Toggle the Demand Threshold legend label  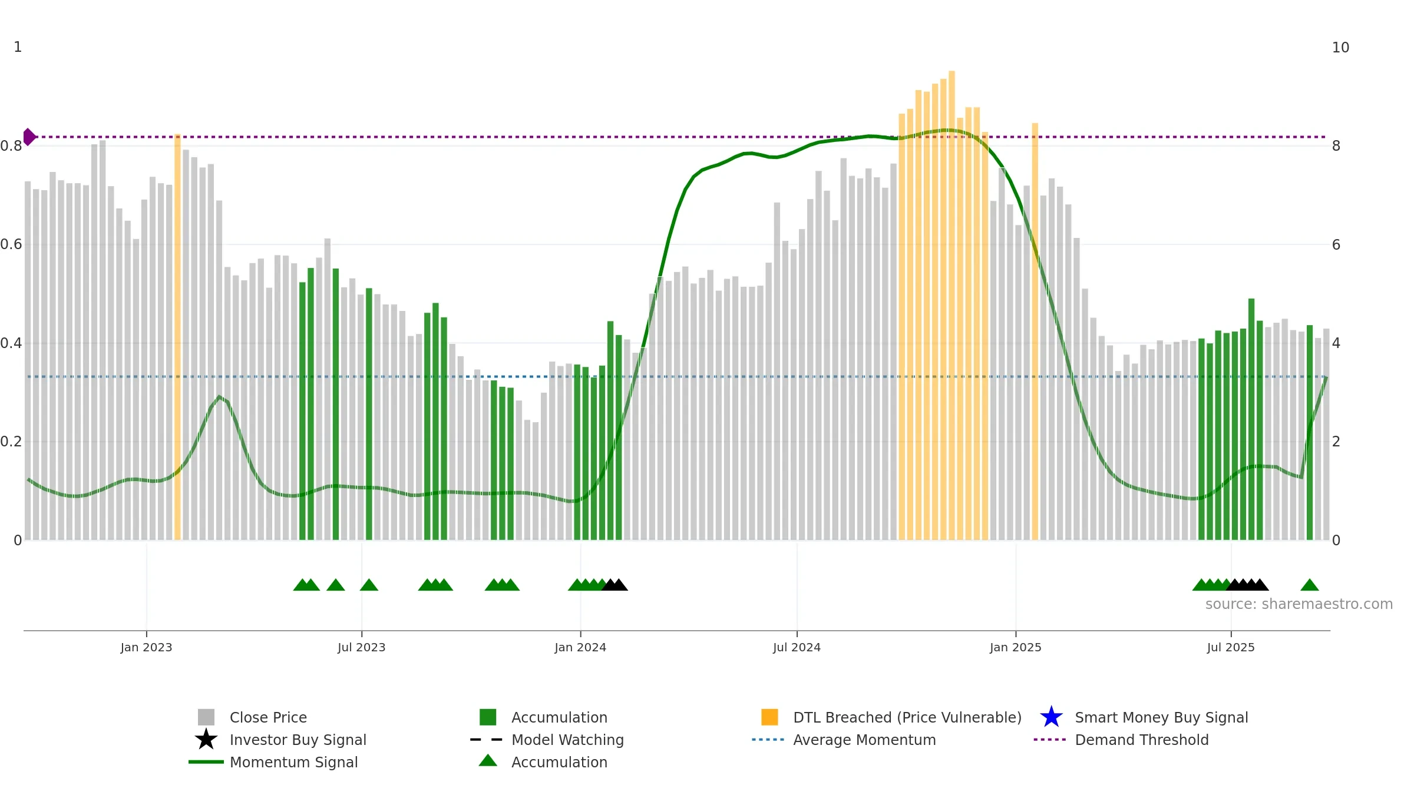tap(1142, 740)
